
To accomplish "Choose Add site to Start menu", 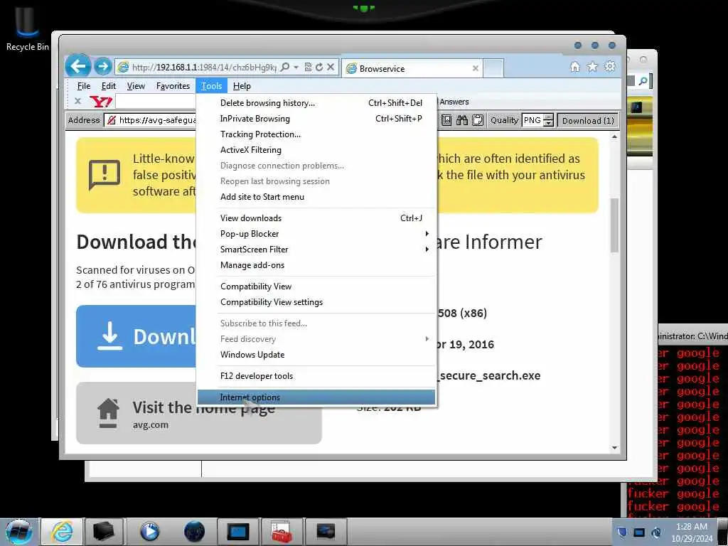I will click(316, 197).
